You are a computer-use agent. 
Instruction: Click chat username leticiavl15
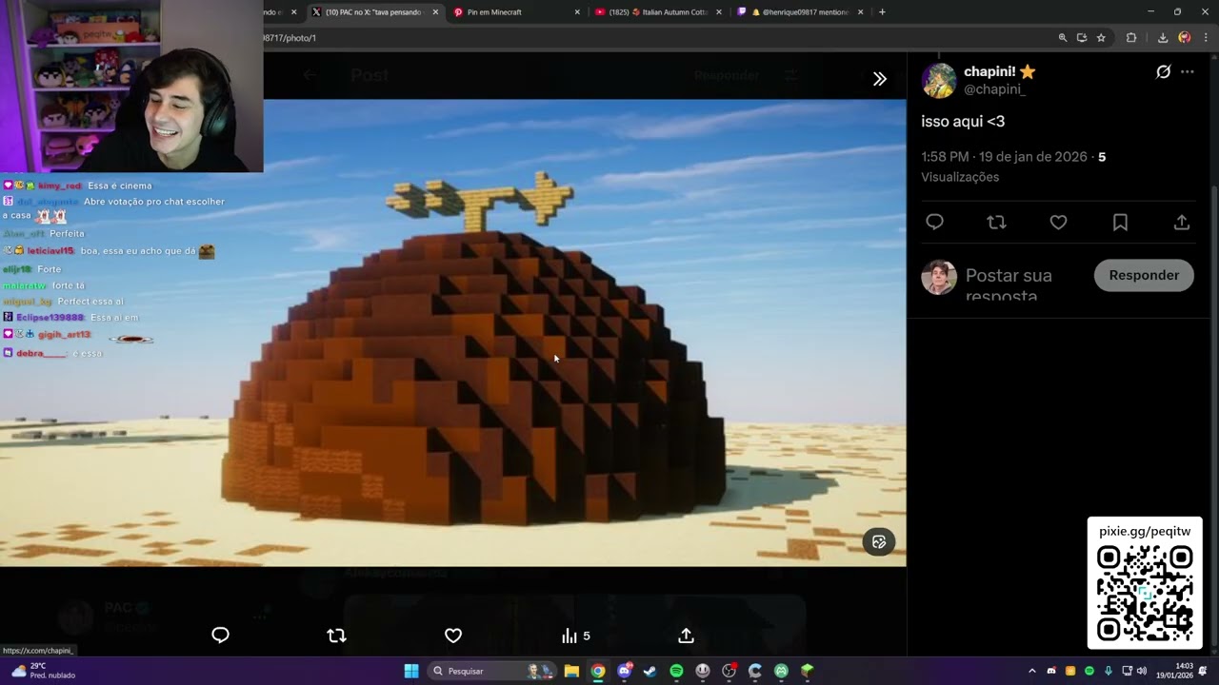pos(52,251)
